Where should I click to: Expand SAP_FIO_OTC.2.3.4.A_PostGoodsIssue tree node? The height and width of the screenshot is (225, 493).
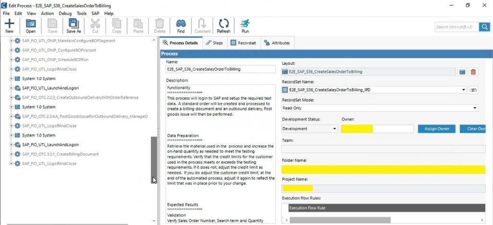tap(12, 116)
